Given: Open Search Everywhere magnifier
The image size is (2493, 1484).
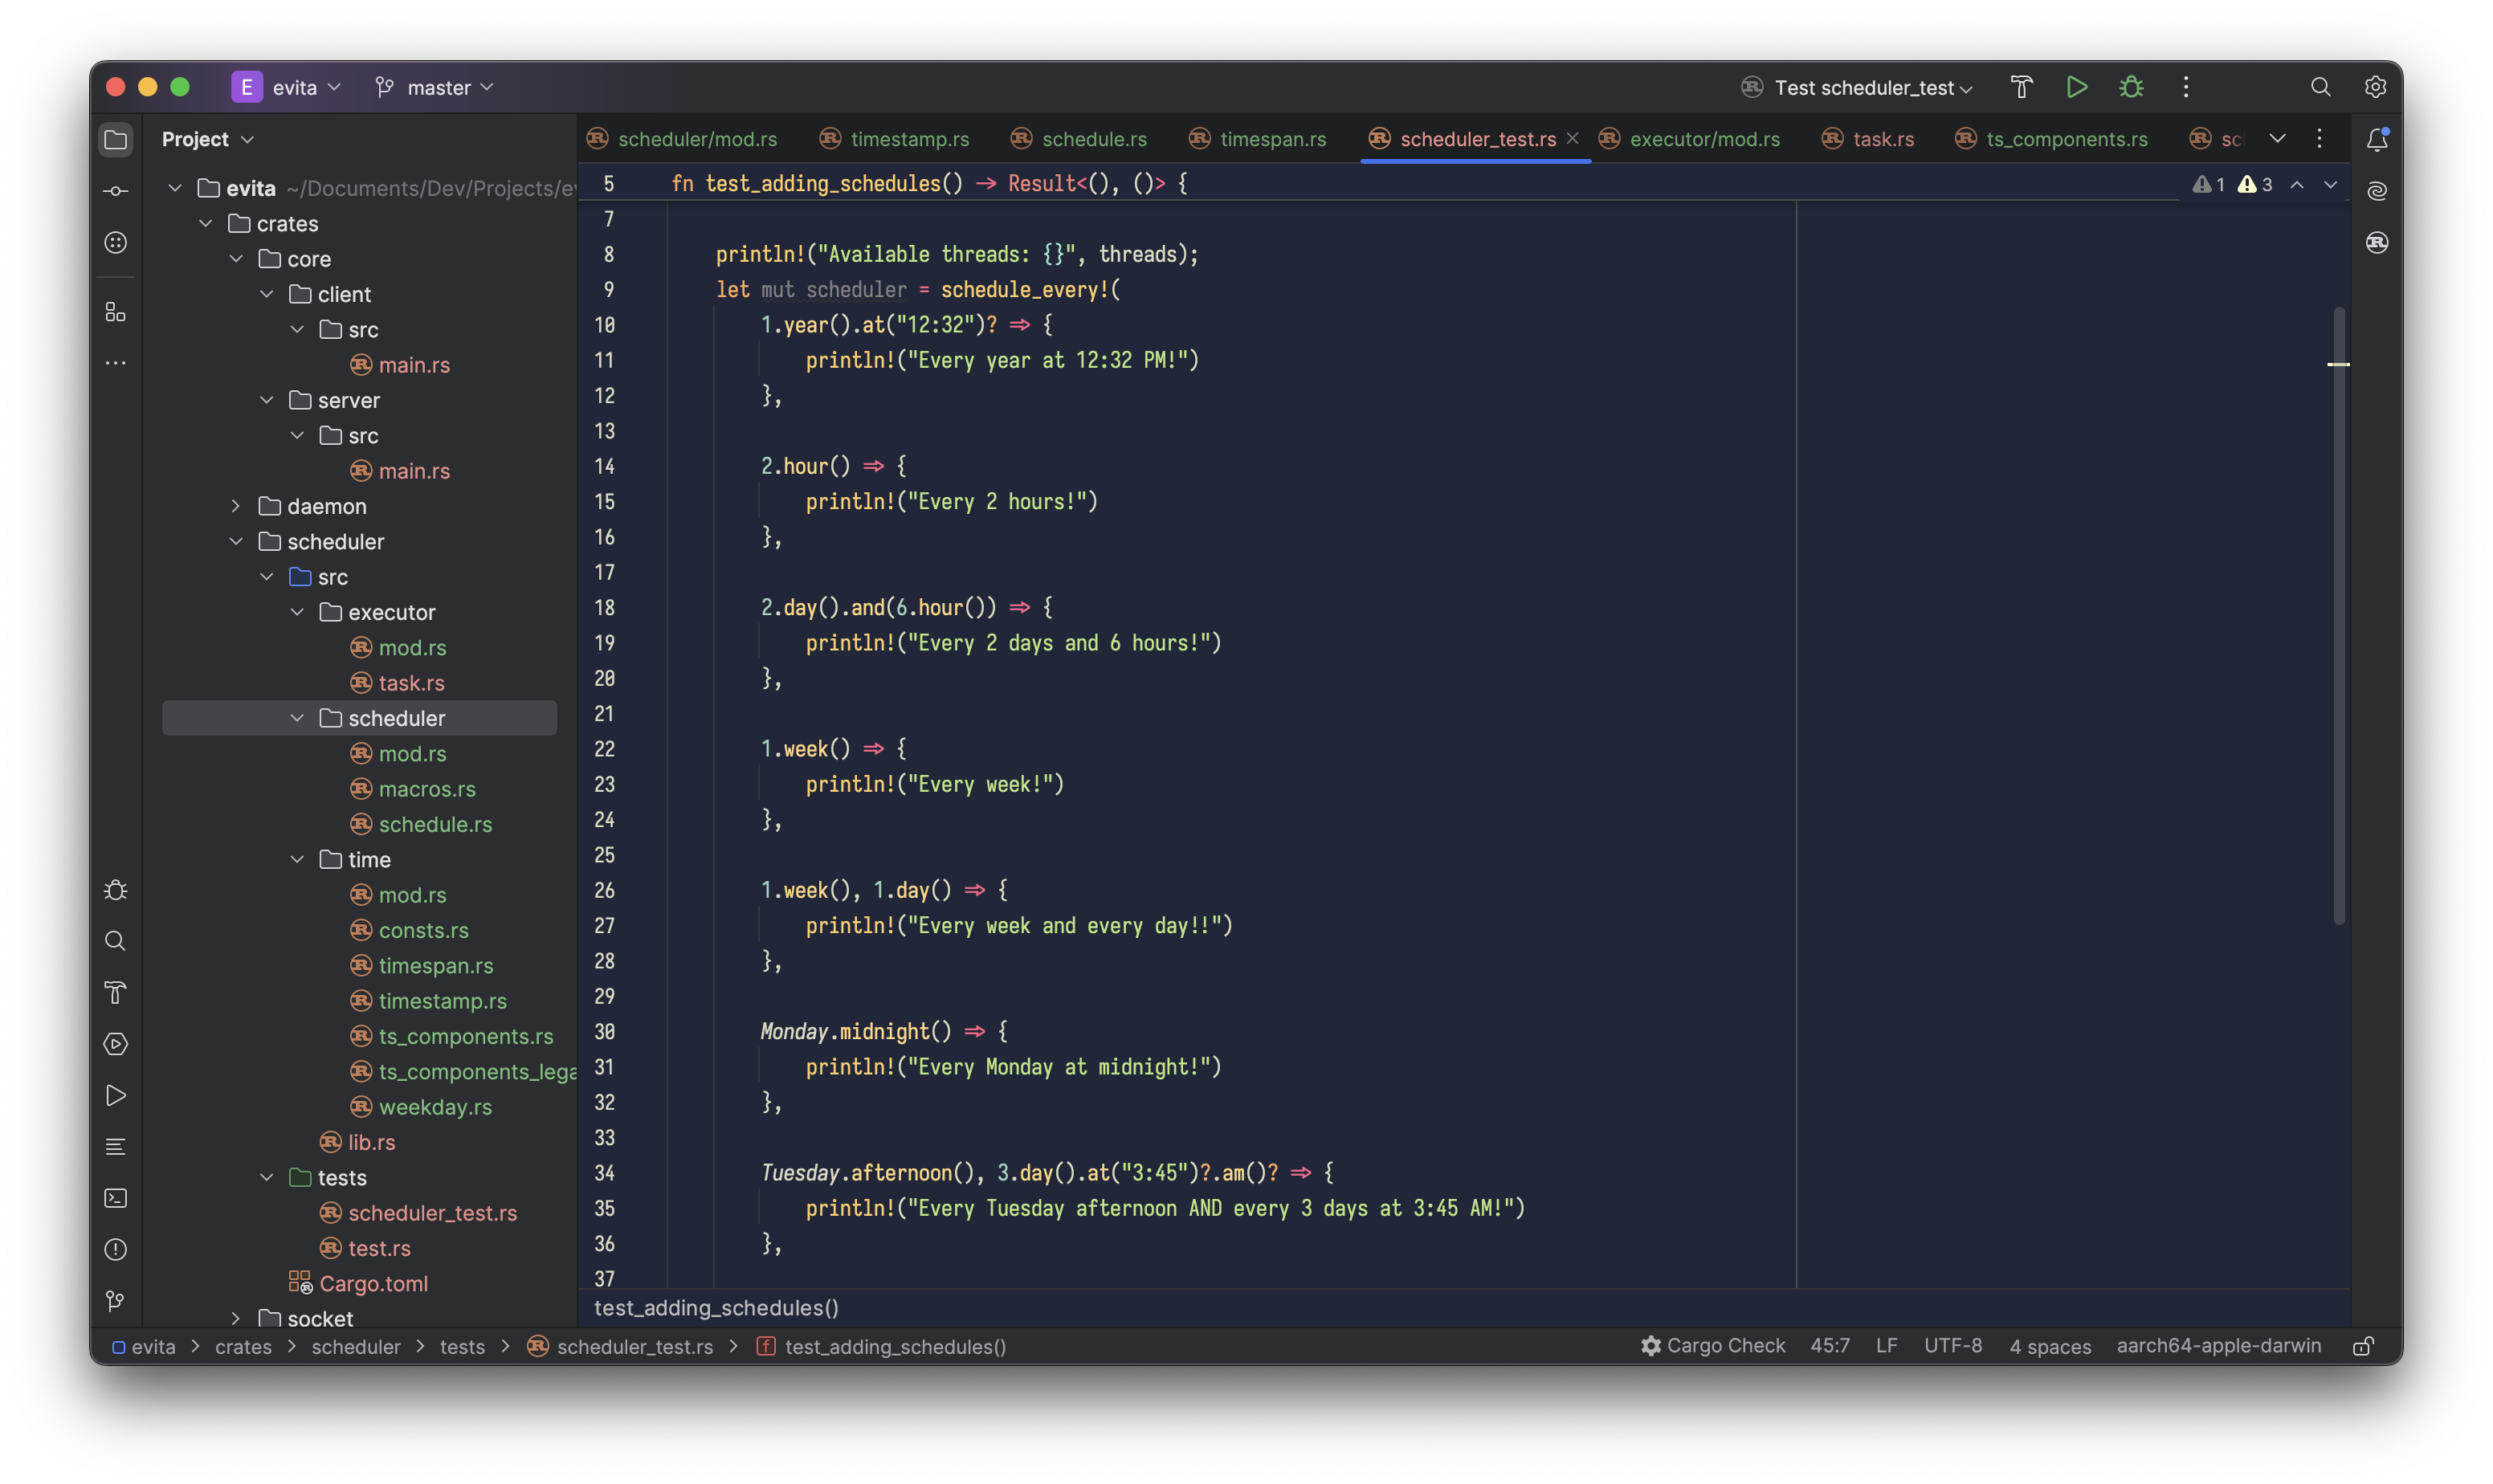Looking at the screenshot, I should coord(2320,87).
